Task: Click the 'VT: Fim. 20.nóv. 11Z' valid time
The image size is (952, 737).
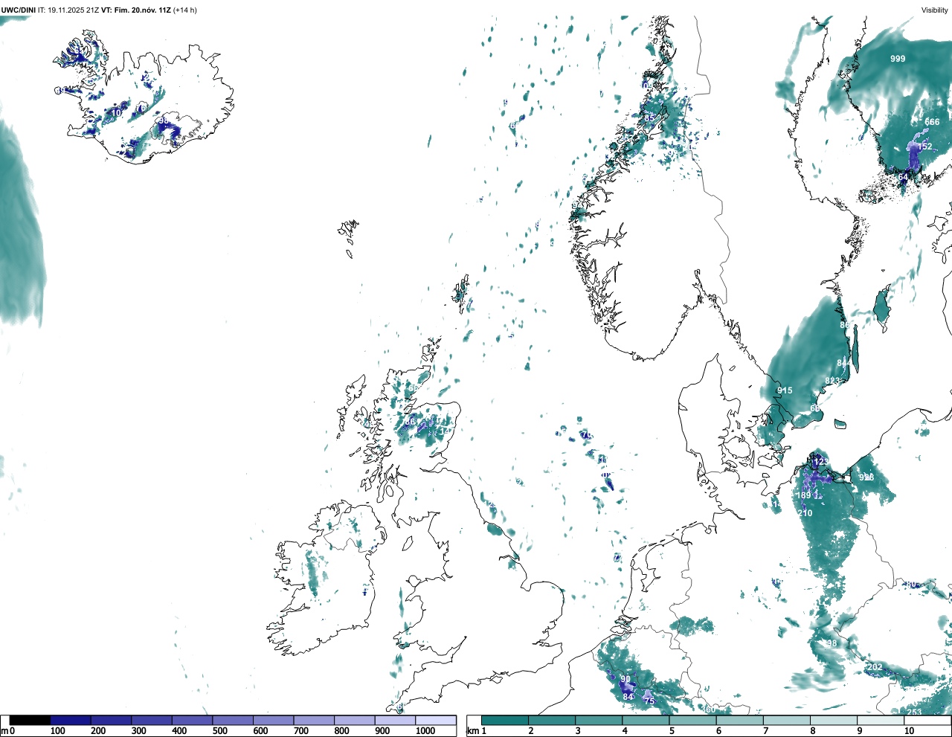Action: 136,10
